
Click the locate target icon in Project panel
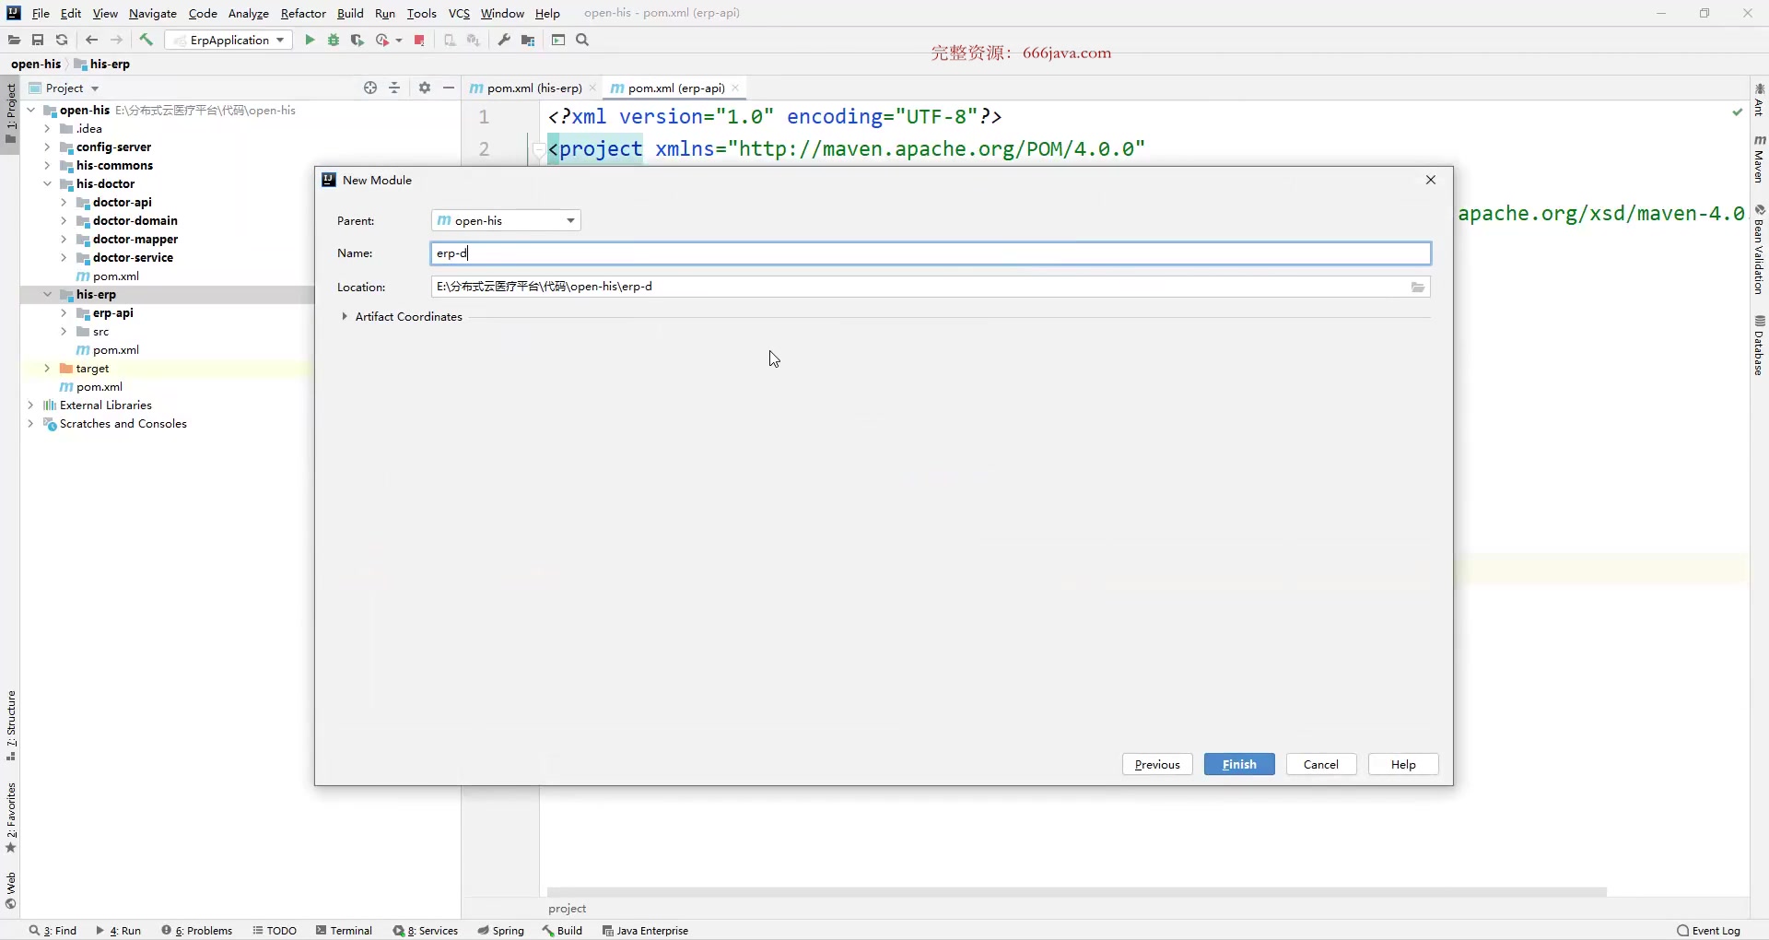pos(370,88)
